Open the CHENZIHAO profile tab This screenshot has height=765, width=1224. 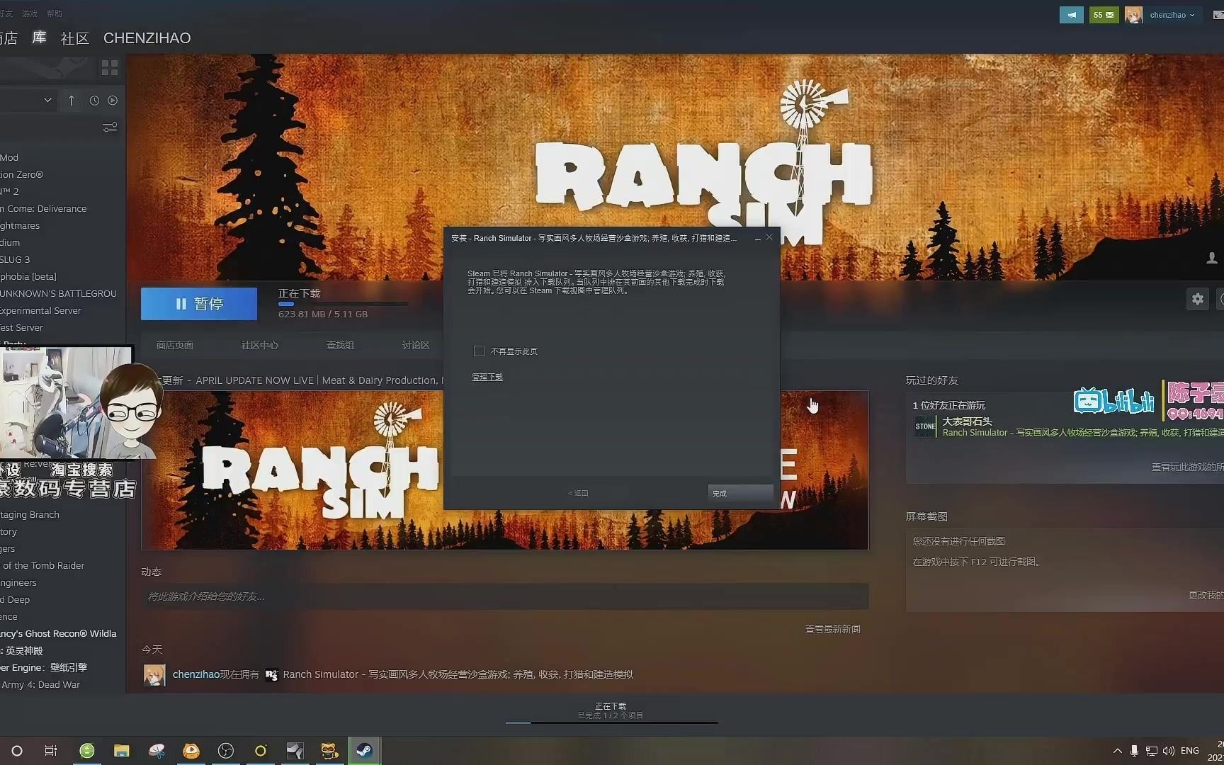click(x=147, y=38)
